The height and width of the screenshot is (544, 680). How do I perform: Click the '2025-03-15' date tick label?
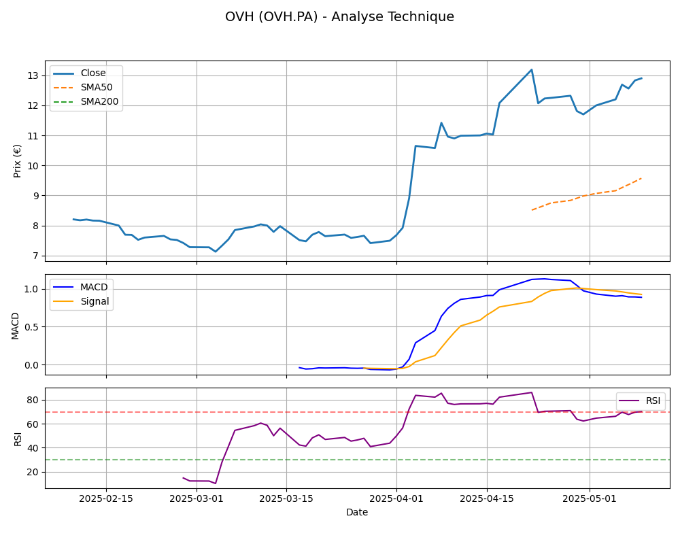point(286,499)
